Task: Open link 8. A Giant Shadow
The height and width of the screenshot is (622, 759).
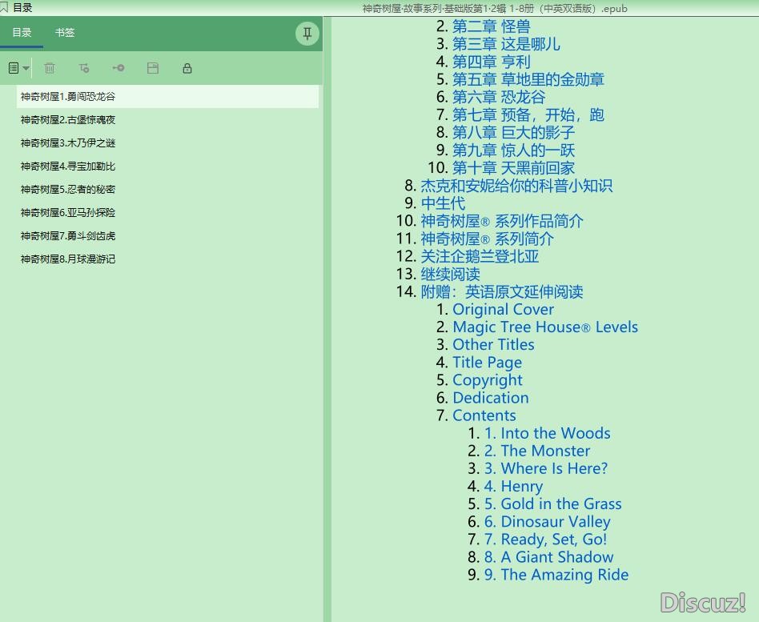Action: [549, 557]
